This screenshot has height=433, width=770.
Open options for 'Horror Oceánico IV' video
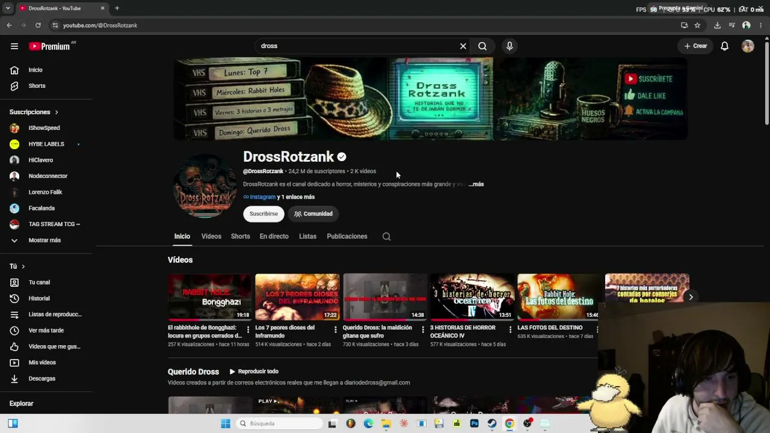tap(510, 330)
